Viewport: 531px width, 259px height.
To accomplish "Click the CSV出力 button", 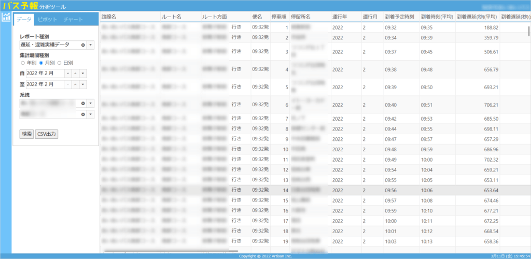I will pos(47,134).
